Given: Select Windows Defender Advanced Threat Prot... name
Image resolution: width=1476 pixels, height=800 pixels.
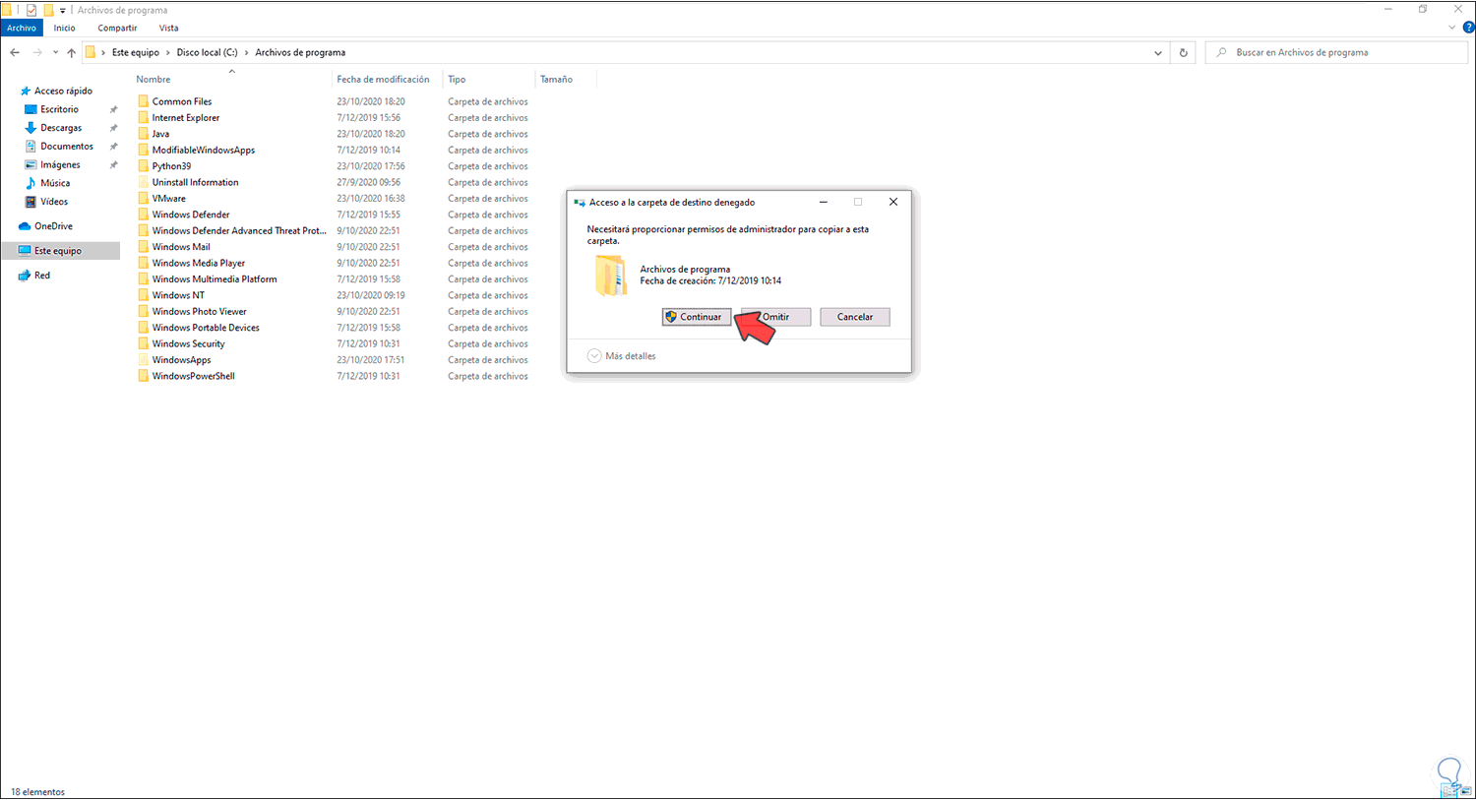Looking at the screenshot, I should [239, 231].
